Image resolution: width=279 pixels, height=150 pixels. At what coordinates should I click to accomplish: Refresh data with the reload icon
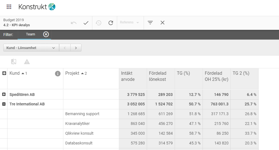click(x=111, y=23)
